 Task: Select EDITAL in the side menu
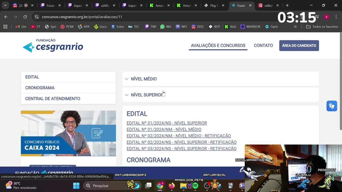[68, 77]
